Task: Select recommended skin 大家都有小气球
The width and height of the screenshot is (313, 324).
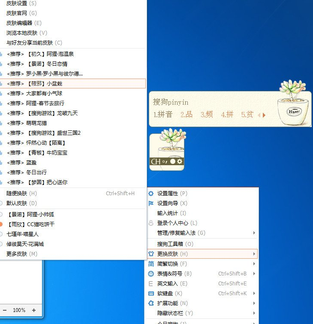Action: click(x=72, y=94)
